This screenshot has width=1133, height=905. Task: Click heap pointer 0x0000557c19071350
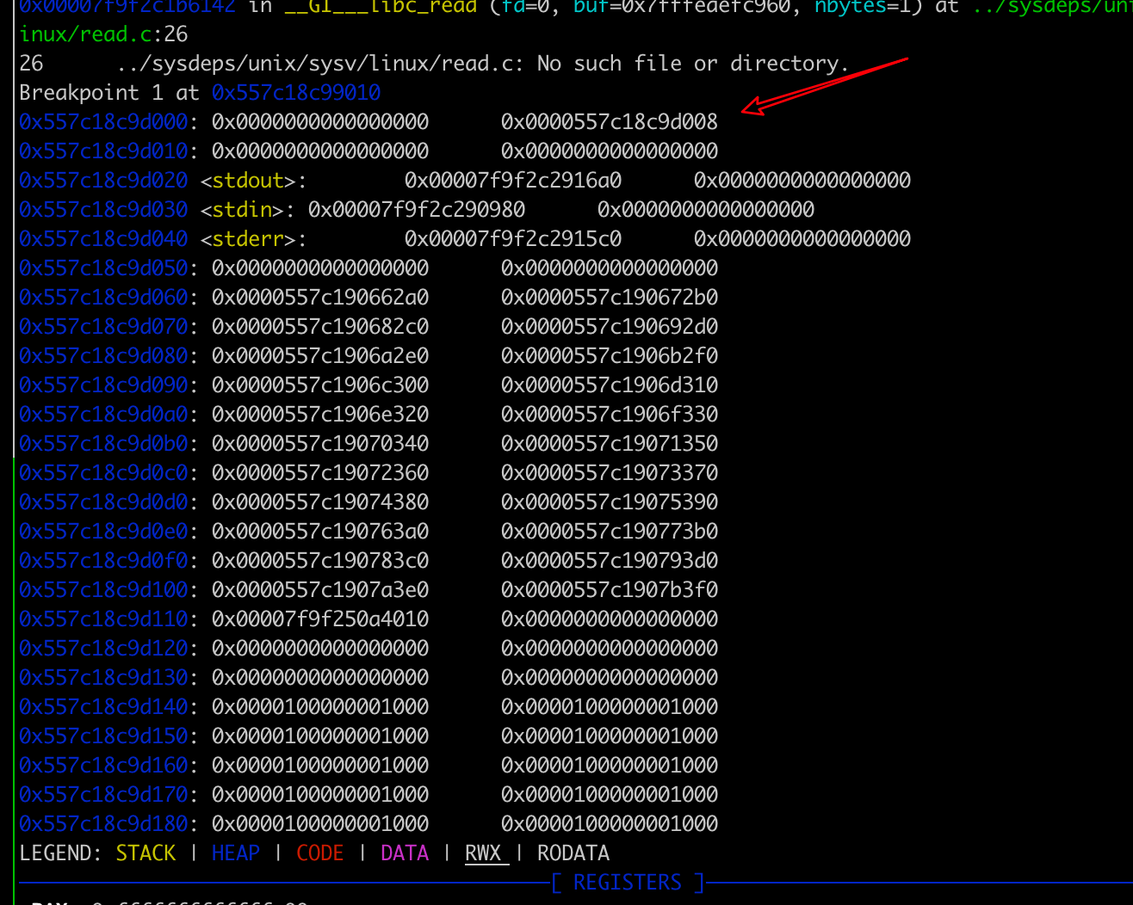point(610,444)
